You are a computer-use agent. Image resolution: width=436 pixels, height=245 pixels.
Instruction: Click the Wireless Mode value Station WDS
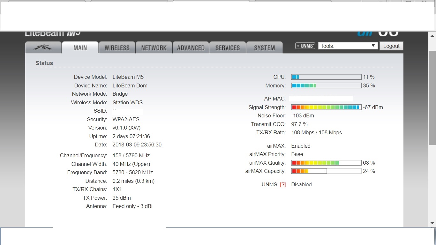128,102
